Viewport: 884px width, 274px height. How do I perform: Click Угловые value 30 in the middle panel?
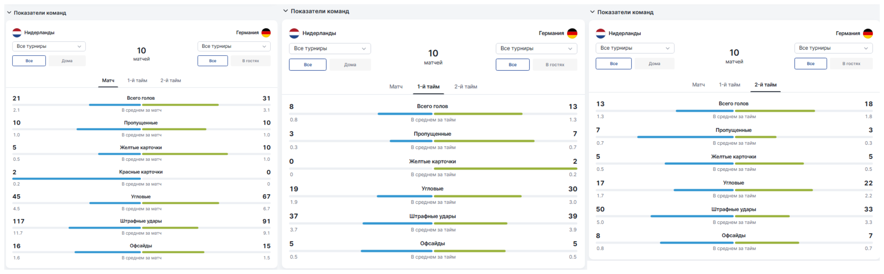(573, 189)
